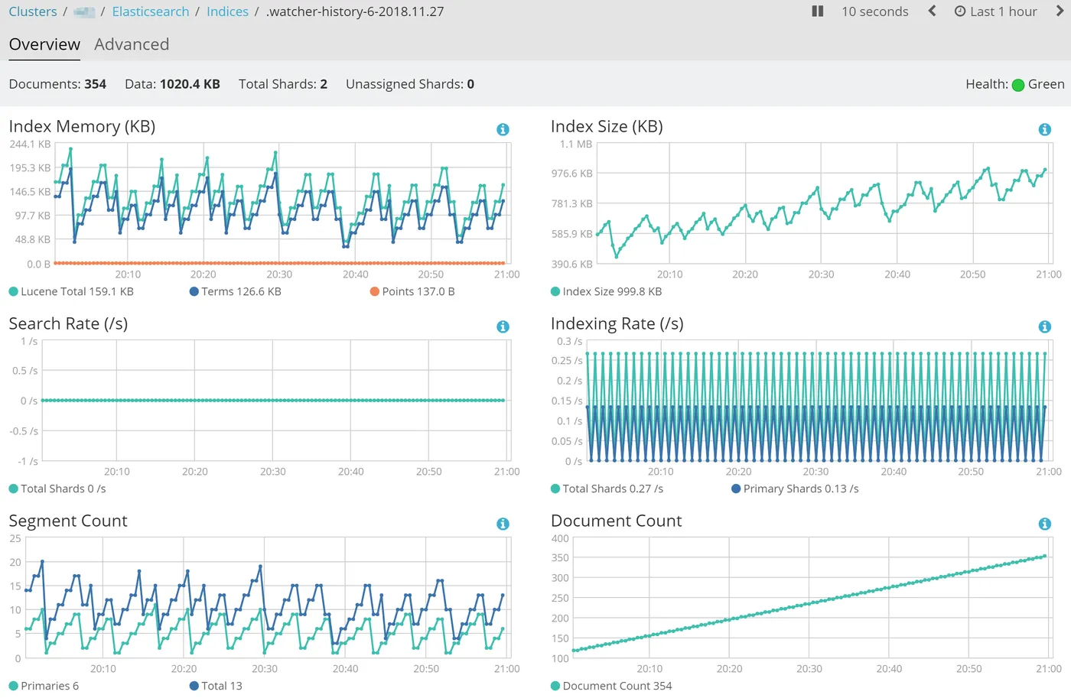Toggle Primary Shards 0.13 /s legend
Screen dimensions: 1071x698
[x=795, y=489]
